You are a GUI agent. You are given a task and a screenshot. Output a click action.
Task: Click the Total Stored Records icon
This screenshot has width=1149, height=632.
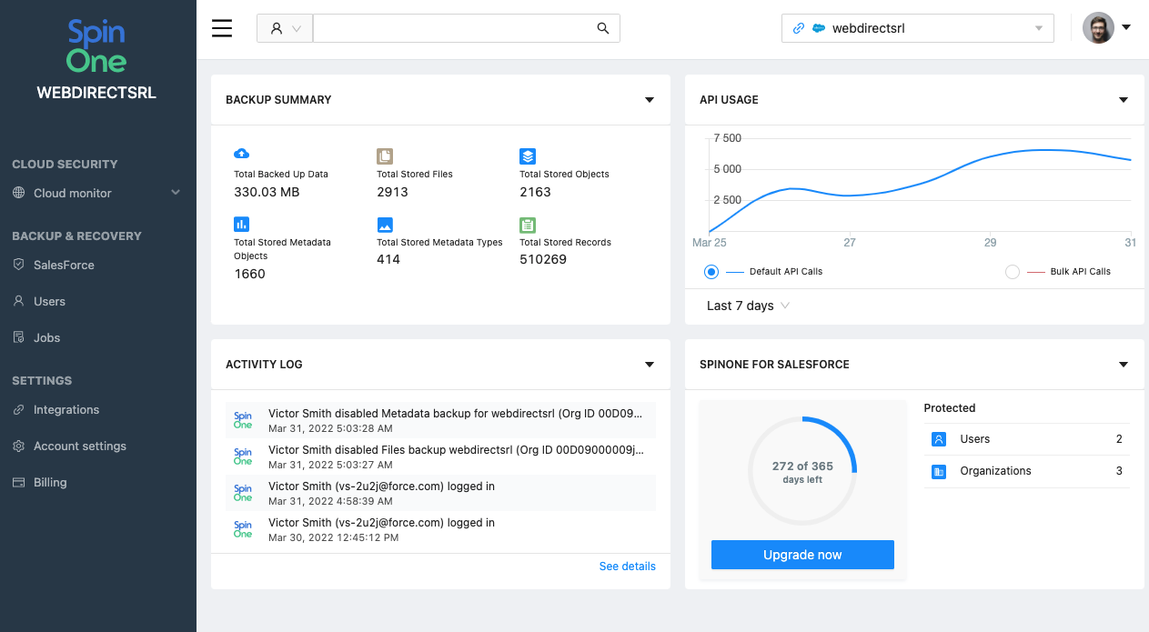(528, 225)
